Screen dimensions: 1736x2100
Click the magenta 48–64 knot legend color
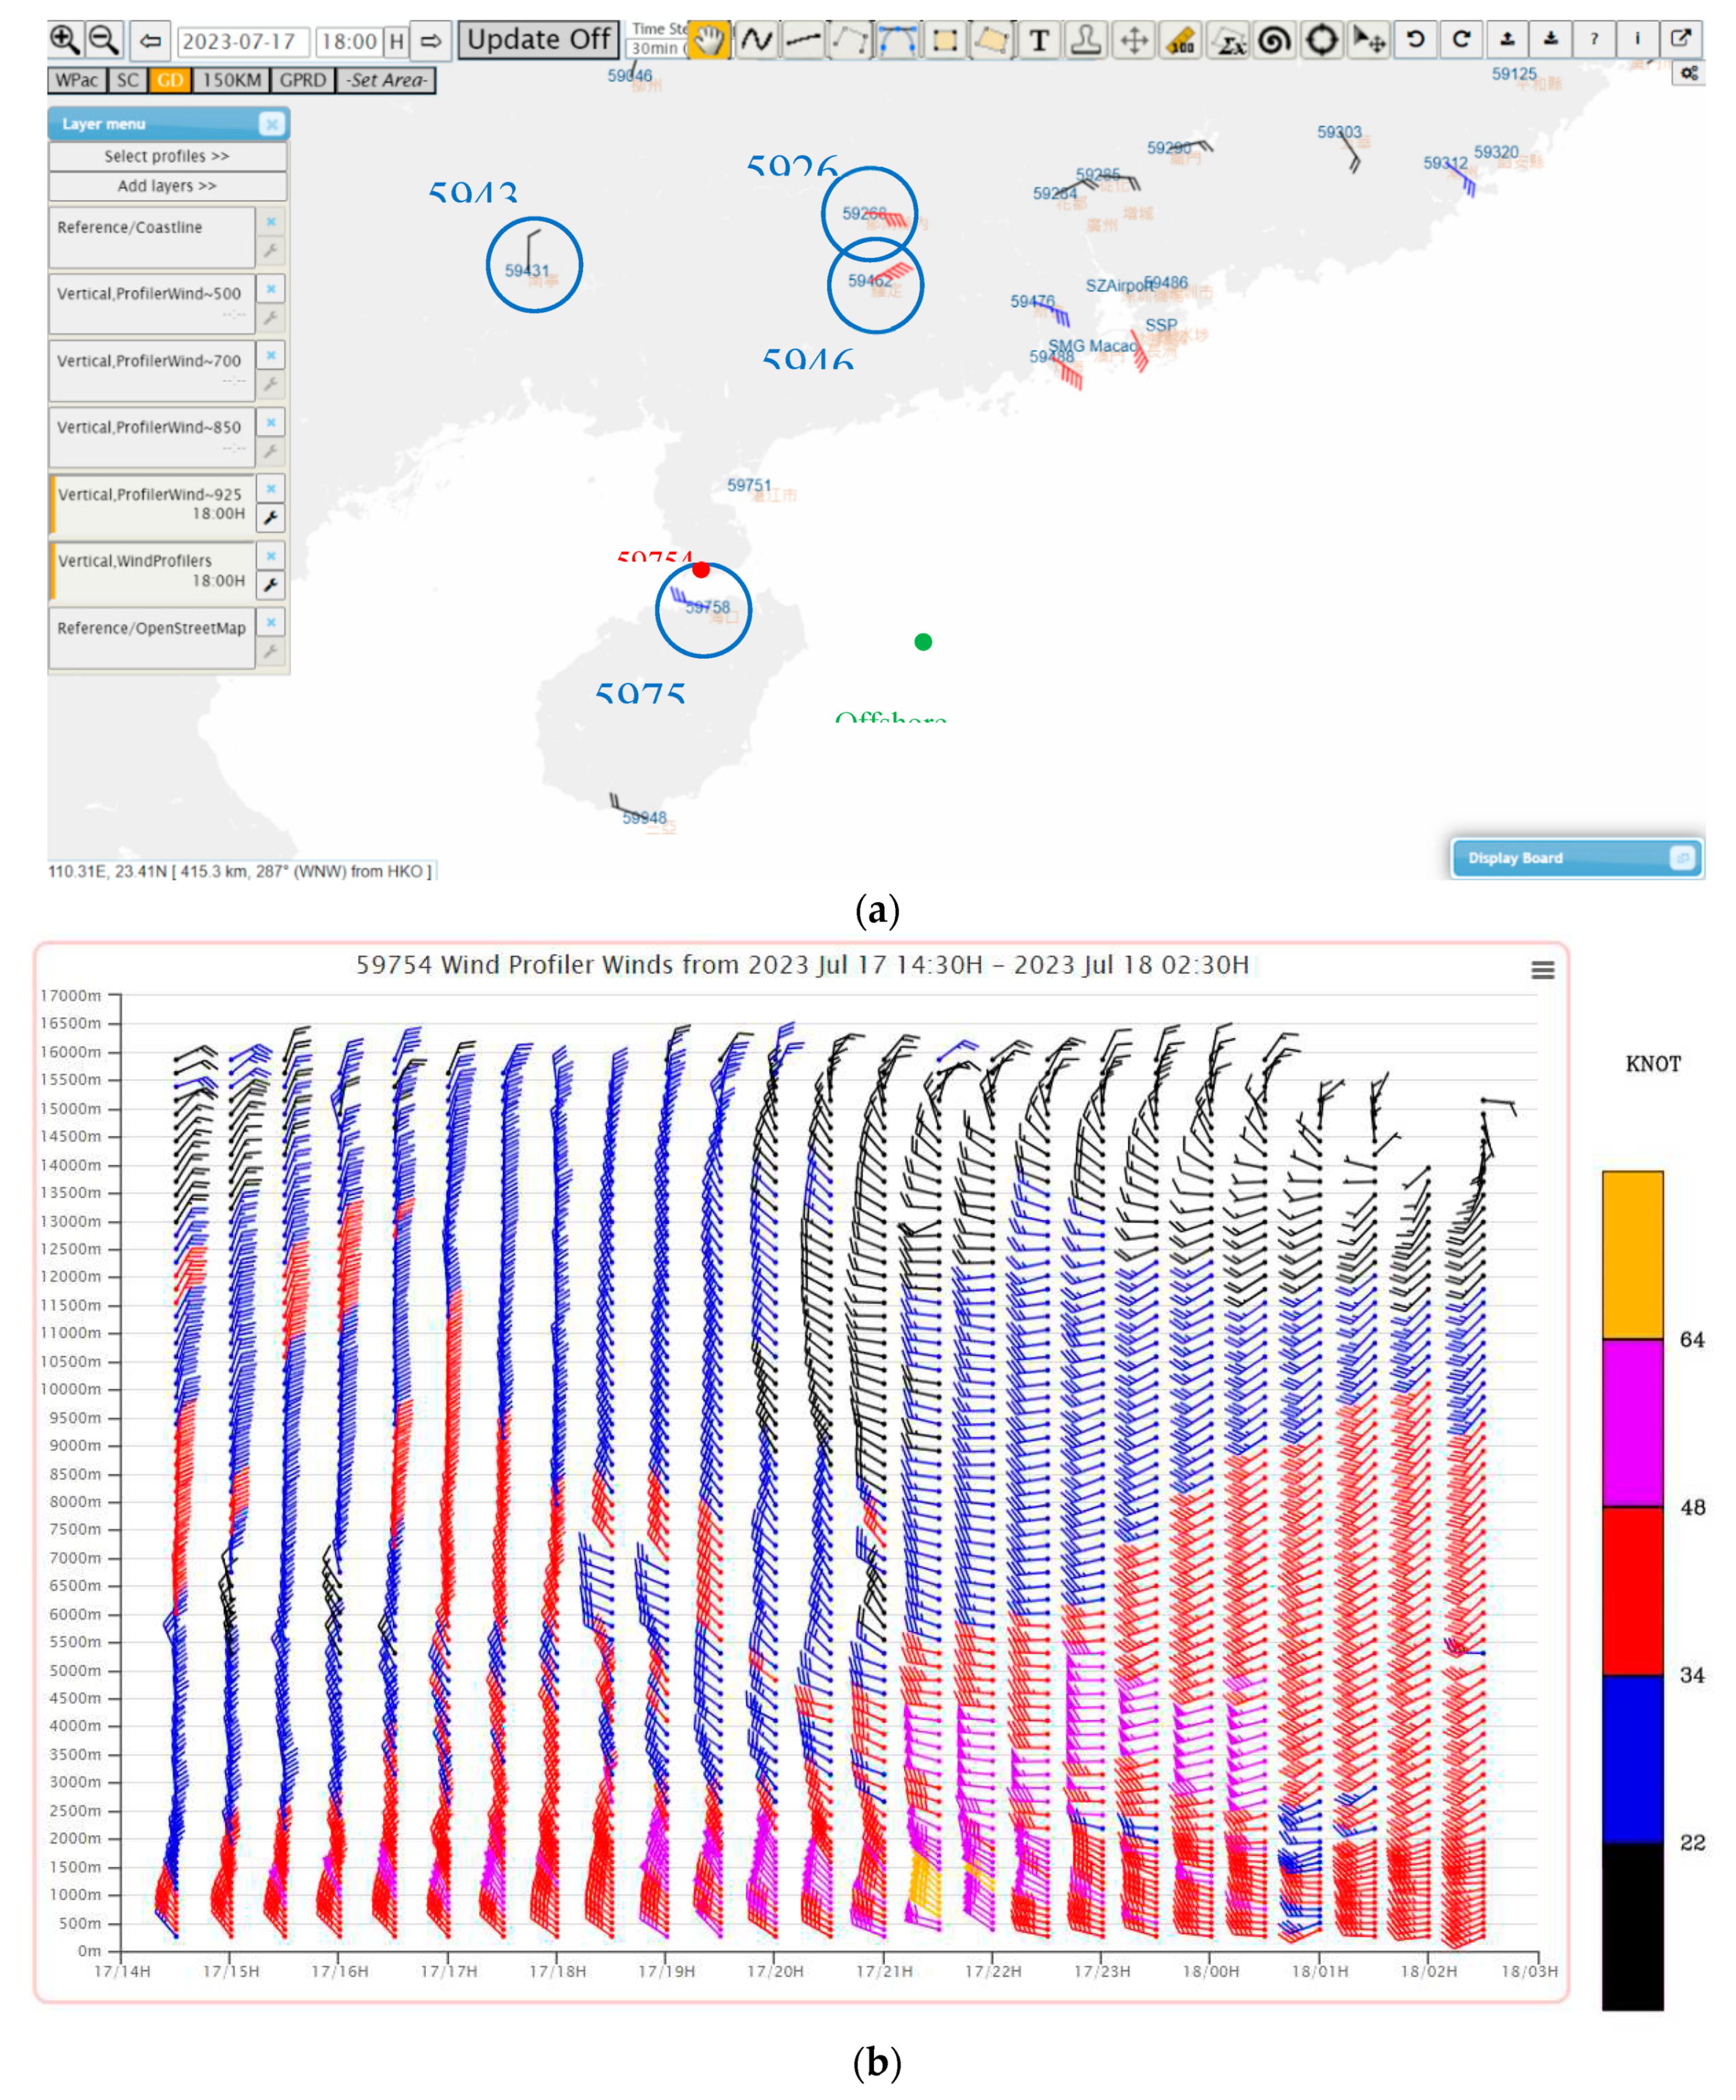point(1632,1422)
